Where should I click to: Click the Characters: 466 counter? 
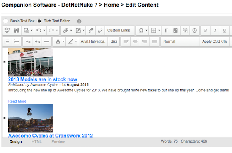[194, 141]
